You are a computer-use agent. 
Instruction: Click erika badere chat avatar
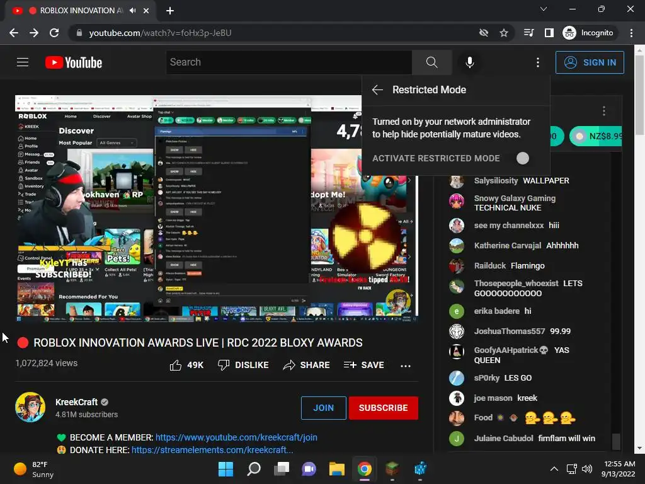click(456, 311)
